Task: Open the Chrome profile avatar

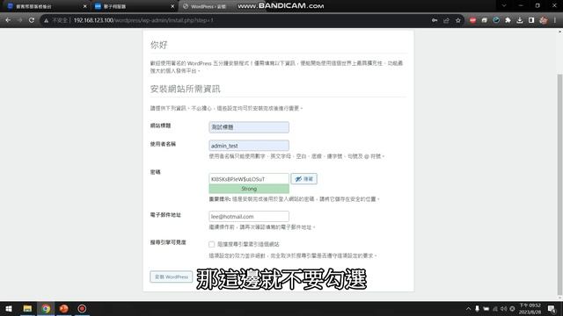Action: point(544,20)
